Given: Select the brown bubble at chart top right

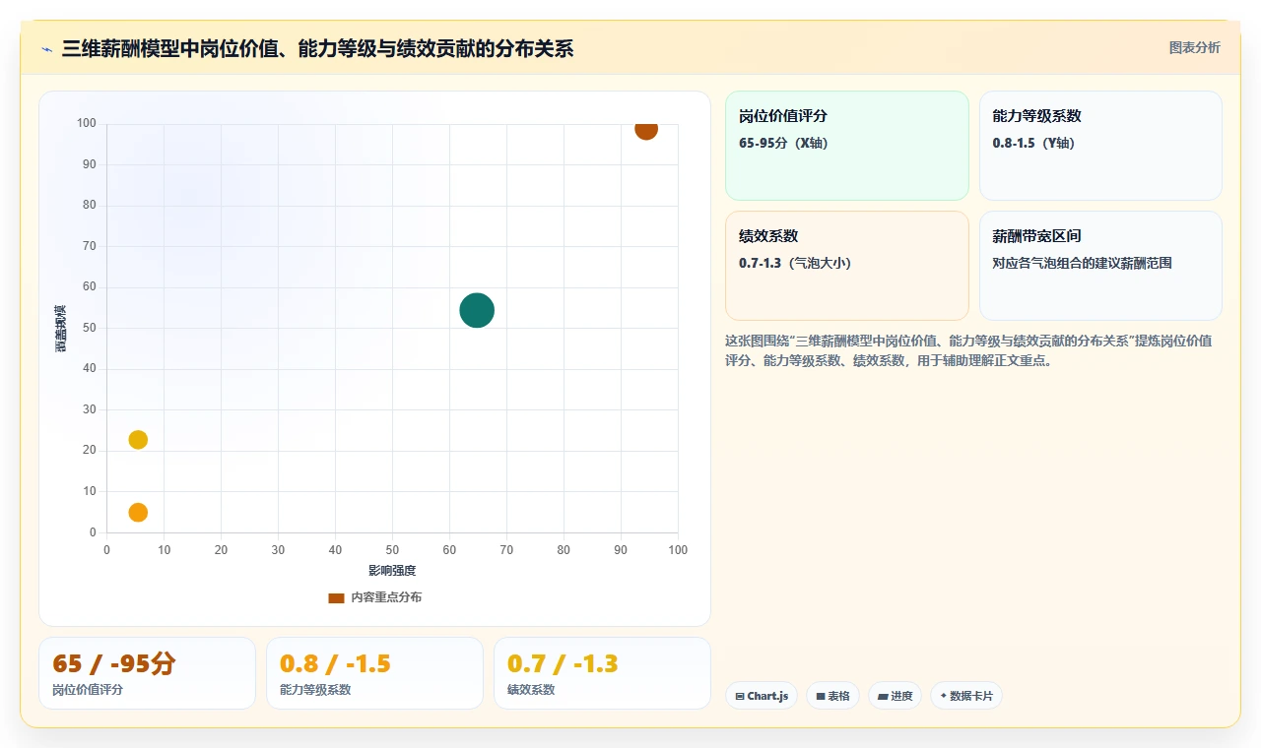Looking at the screenshot, I should click(645, 129).
